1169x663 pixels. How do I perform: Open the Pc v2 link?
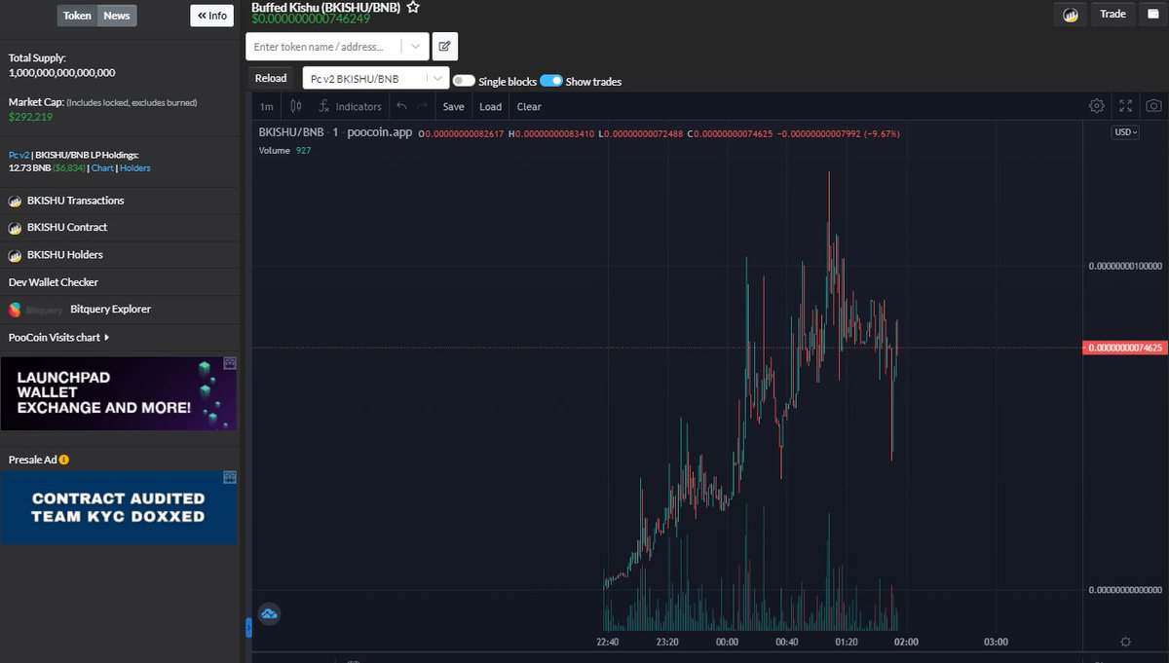(19, 155)
